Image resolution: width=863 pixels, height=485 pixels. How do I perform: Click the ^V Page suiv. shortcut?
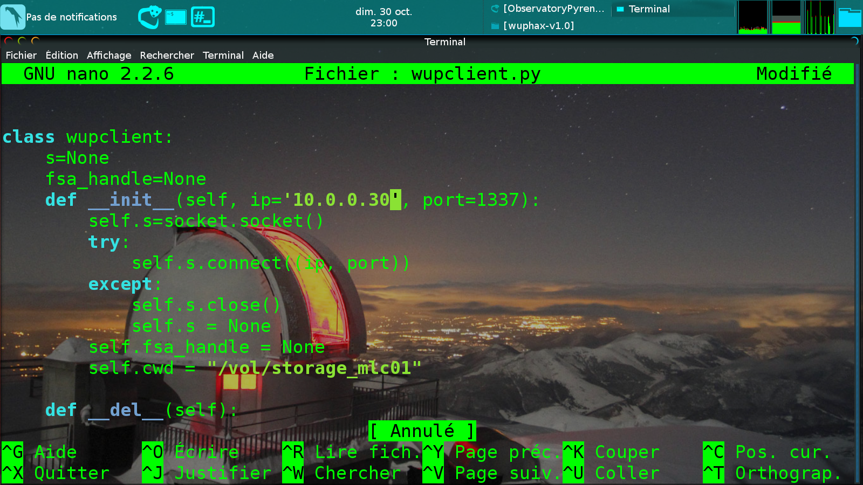pyautogui.click(x=492, y=473)
